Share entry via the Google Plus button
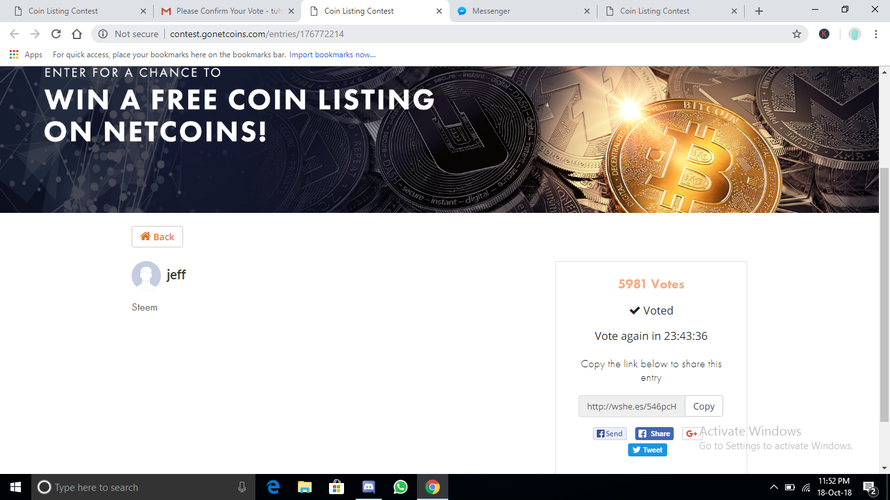This screenshot has height=500, width=890. [x=691, y=434]
